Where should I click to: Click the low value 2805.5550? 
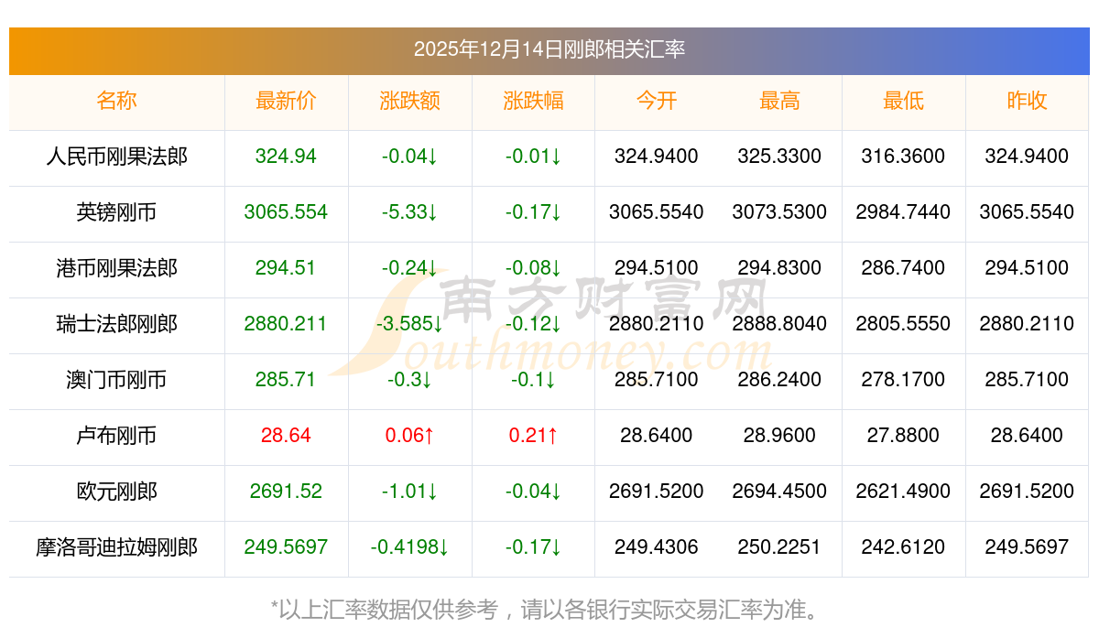click(904, 324)
